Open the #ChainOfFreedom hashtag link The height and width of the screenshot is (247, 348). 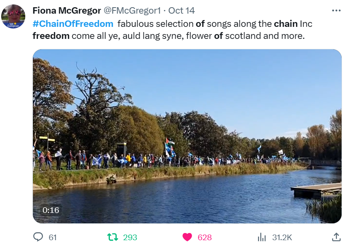pos(73,24)
